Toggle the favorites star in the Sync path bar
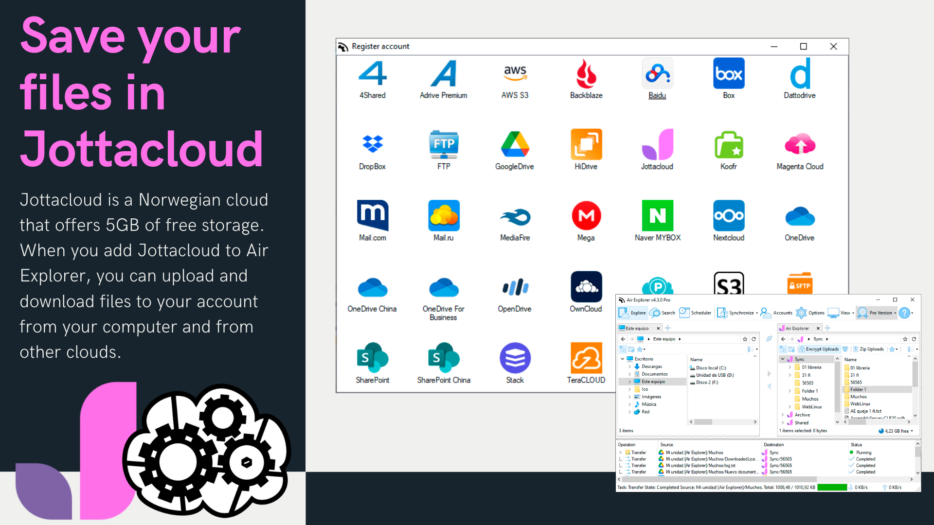934x525 pixels. pyautogui.click(x=905, y=339)
